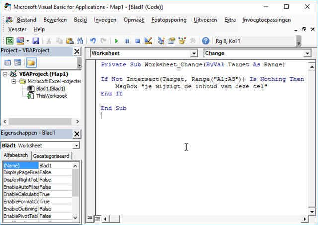
Task: Open the Venster menu
Action: pos(17,29)
